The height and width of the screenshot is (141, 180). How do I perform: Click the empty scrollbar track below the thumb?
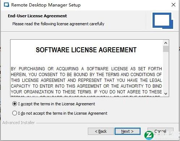coord(166,71)
